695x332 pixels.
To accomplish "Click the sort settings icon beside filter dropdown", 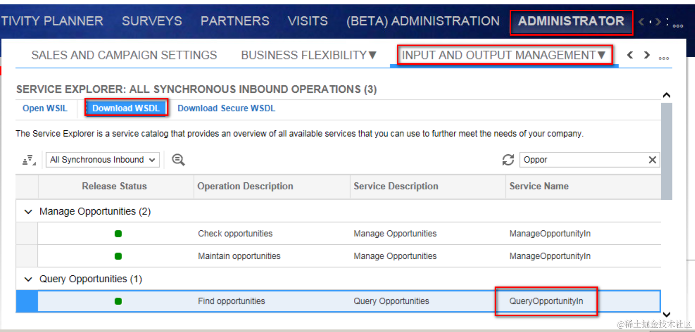I will point(29,160).
